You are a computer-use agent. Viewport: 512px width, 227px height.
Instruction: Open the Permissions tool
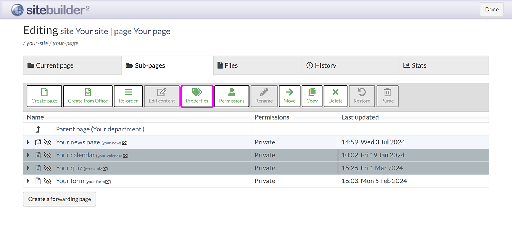coord(232,96)
